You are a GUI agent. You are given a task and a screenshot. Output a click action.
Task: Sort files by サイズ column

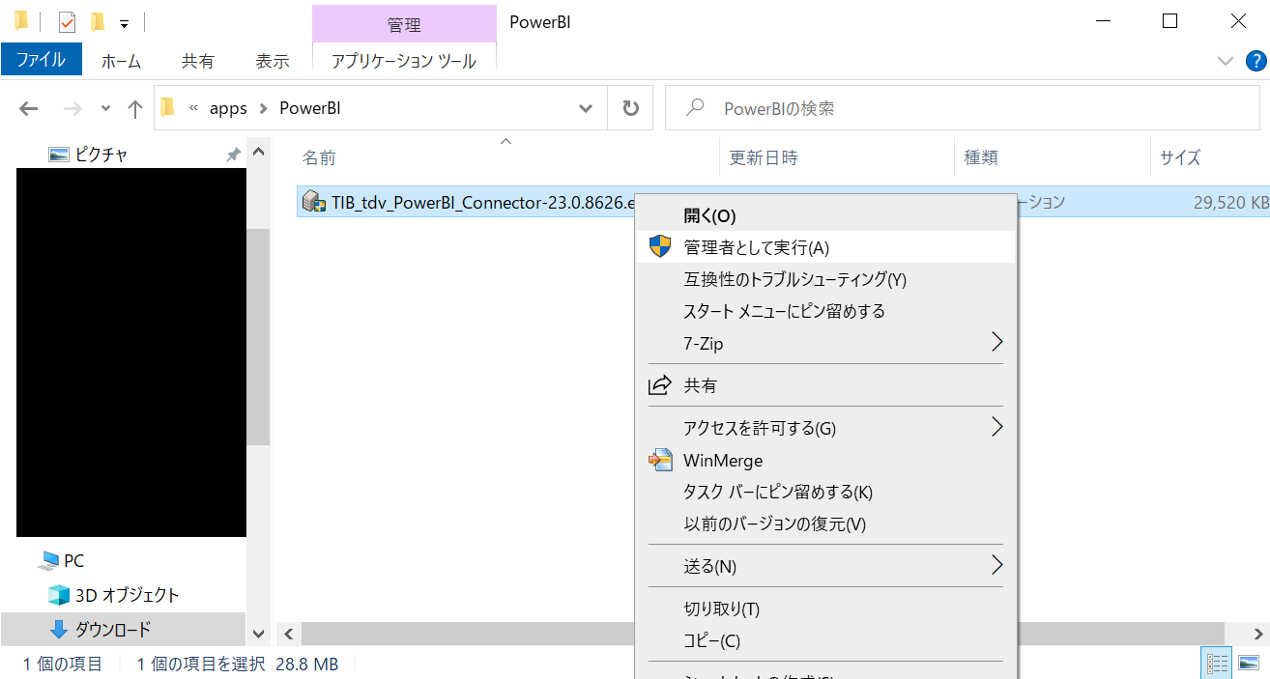[x=1180, y=157]
